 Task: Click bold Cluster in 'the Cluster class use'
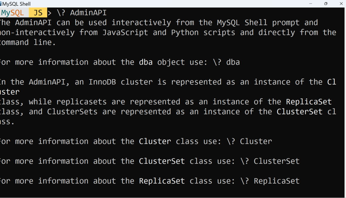click(155, 141)
